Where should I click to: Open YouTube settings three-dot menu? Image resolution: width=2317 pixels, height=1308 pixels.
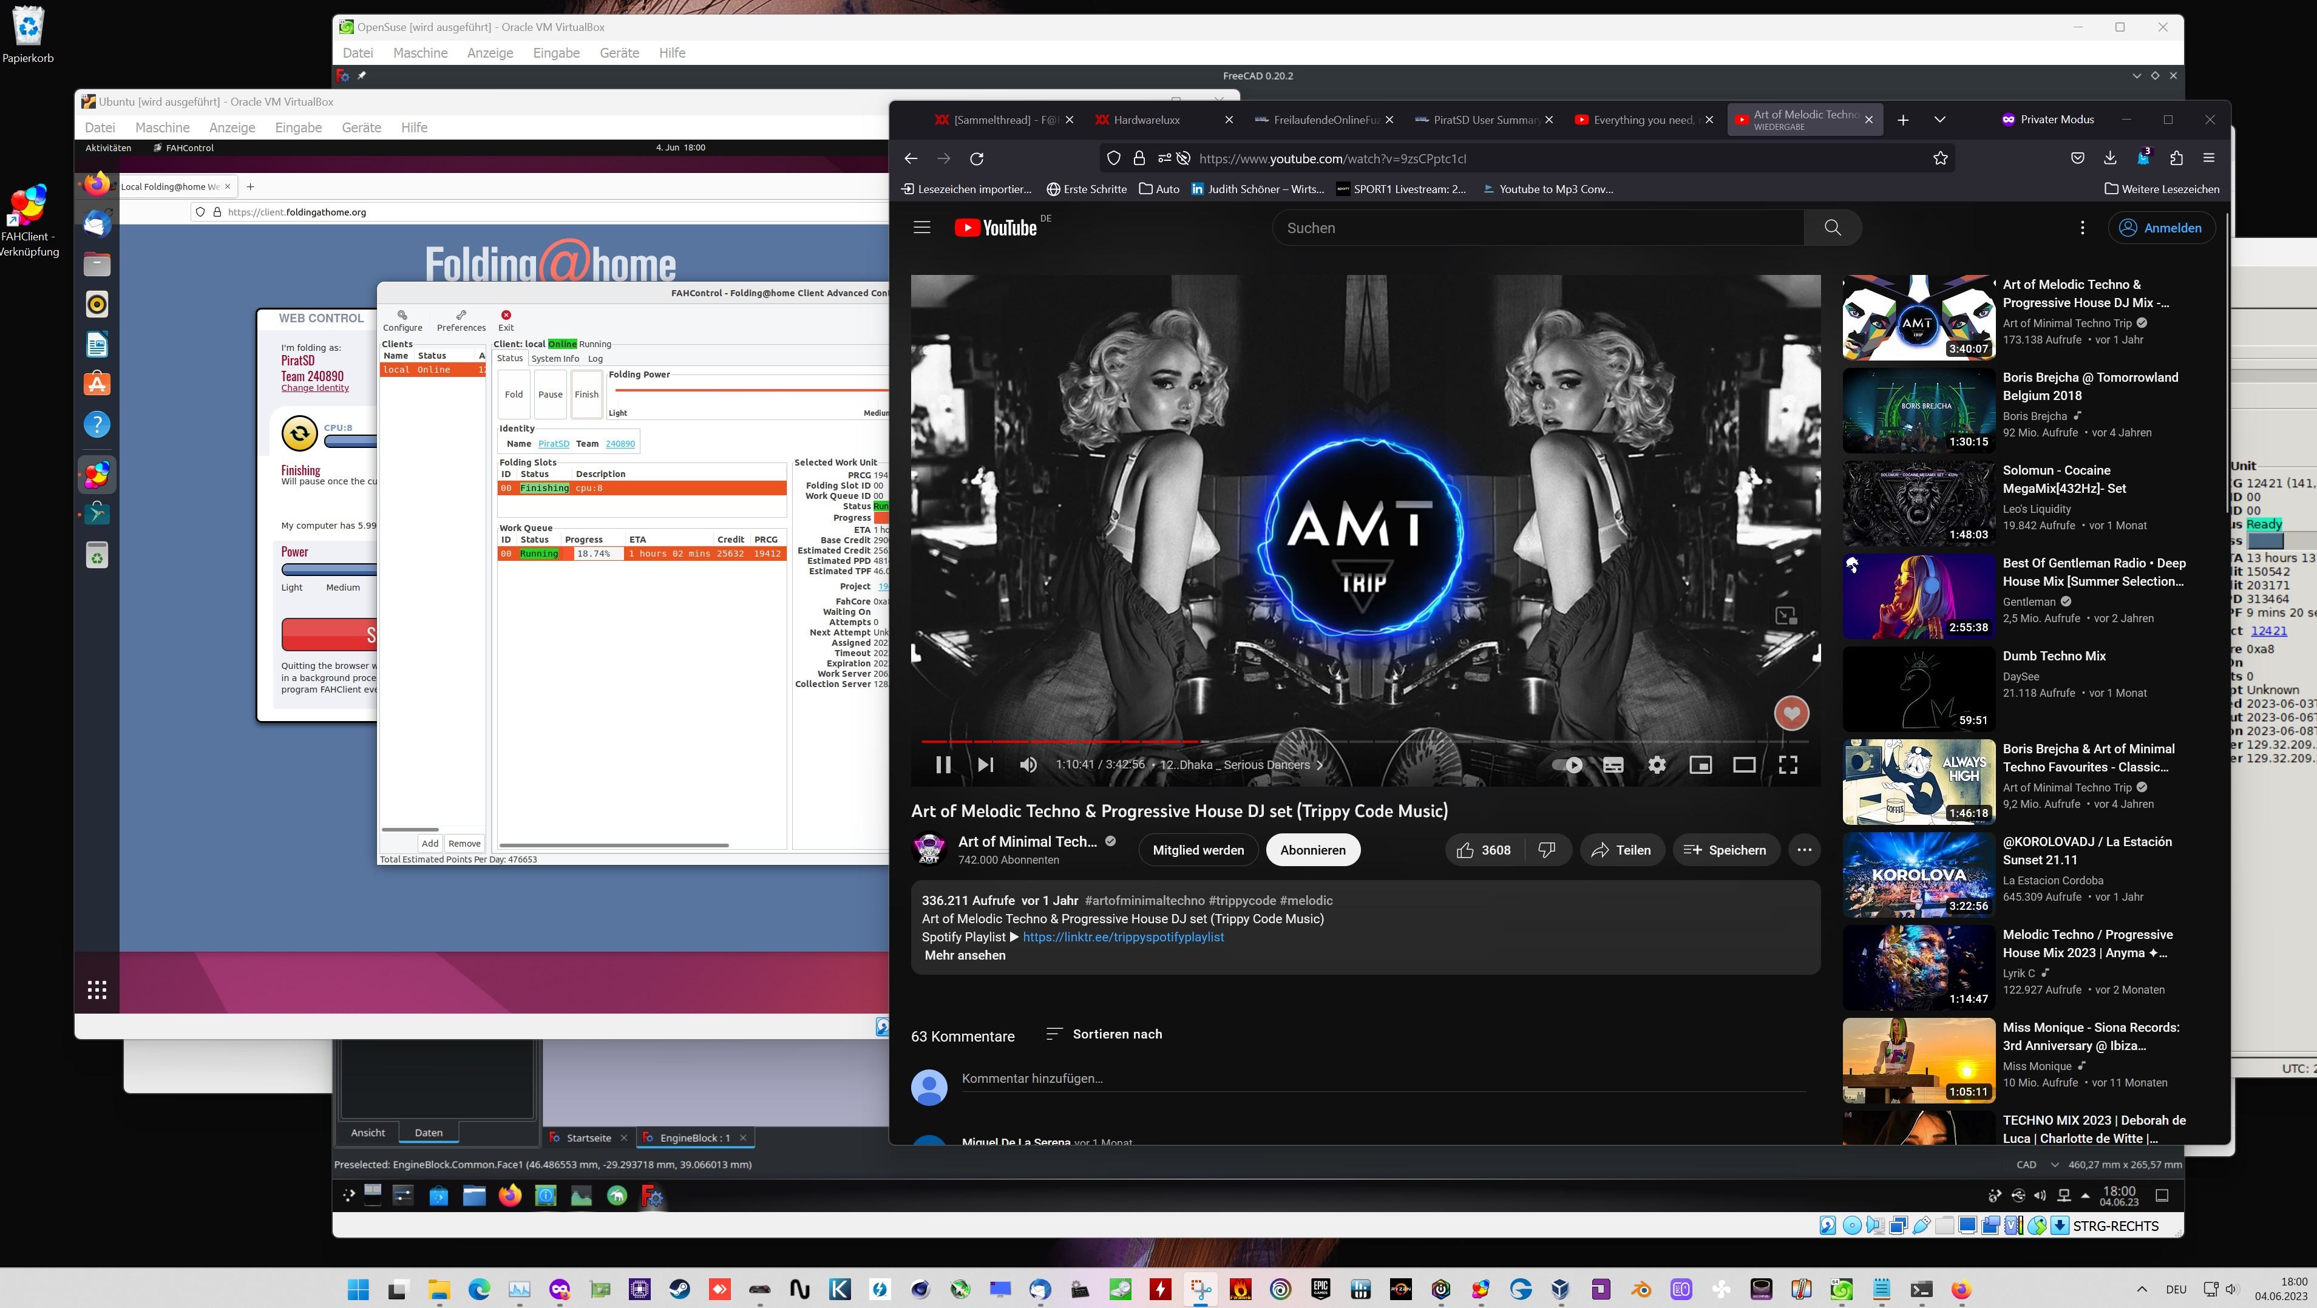tap(2082, 228)
